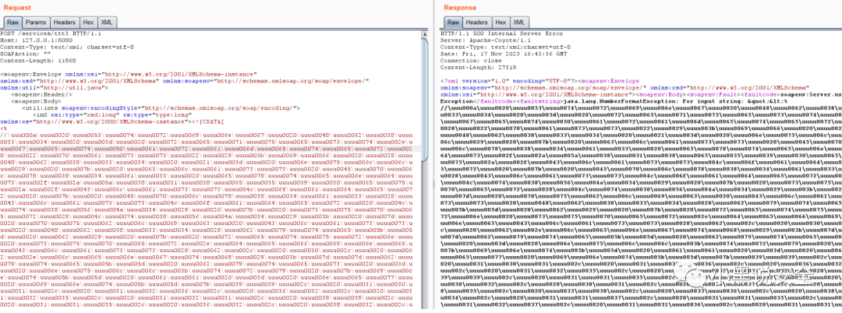Switch to the Headers tab in the Response pane
This screenshot has height=313, width=842.
(x=477, y=23)
